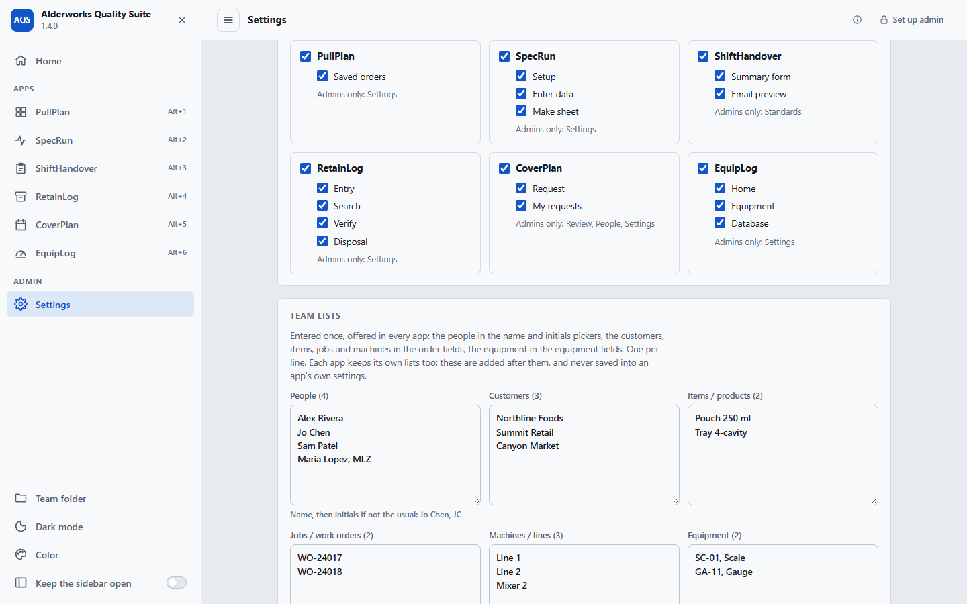This screenshot has height=604, width=967.
Task: Uncheck the ShiftHandover app checkbox
Action: pos(703,56)
